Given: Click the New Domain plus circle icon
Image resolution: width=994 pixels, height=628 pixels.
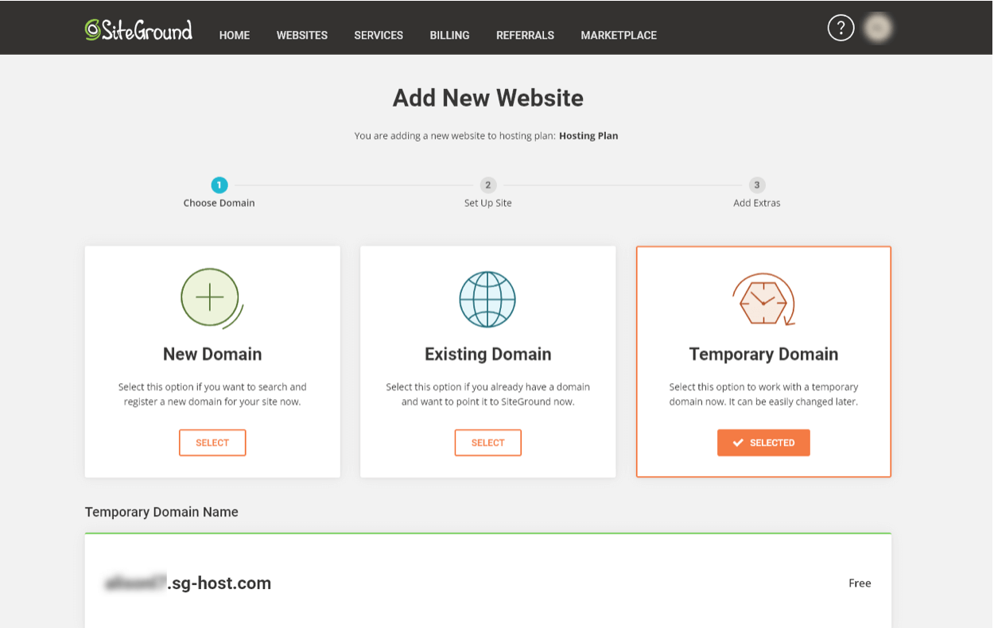Looking at the screenshot, I should [212, 297].
